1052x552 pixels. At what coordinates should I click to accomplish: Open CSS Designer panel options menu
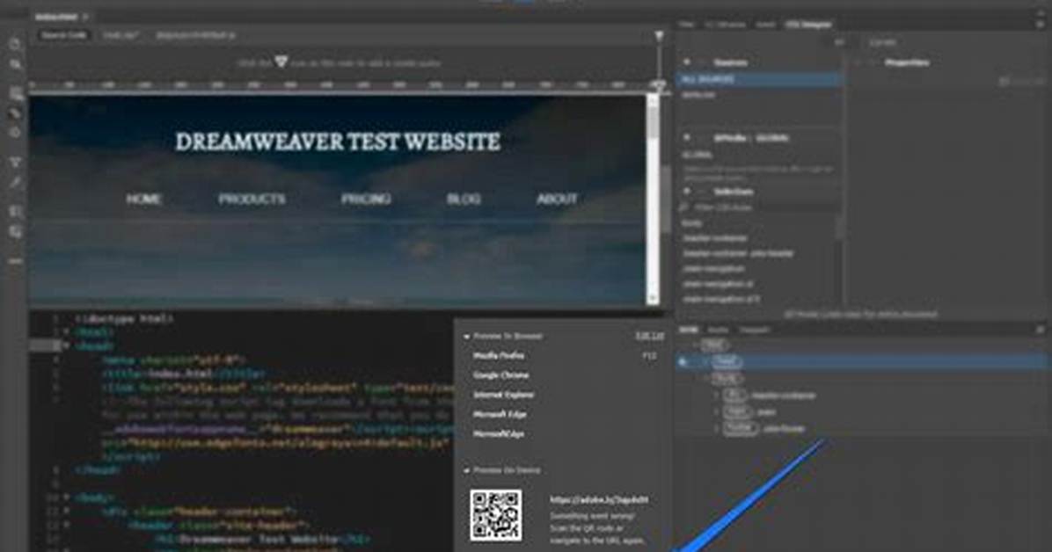click(1040, 24)
